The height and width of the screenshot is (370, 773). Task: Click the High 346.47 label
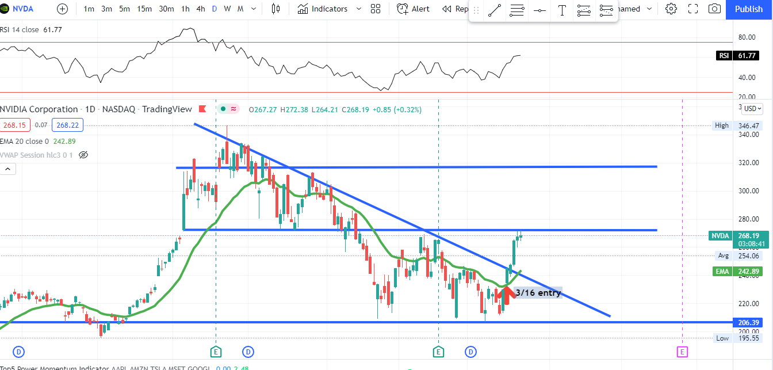coord(738,125)
